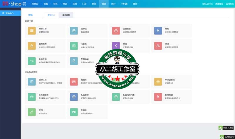Switch to the 基本设置 tab
The width and height of the screenshot is (235, 139).
pos(66,15)
